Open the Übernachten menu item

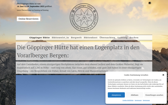pos(107,38)
